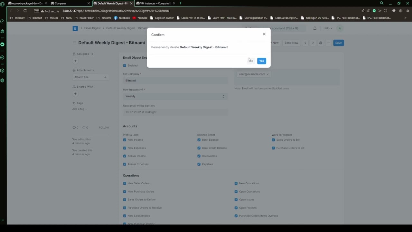Viewport: 412px width, 232px height.
Task: Toggle the Bank Balance checkbox
Action: pyautogui.click(x=199, y=140)
